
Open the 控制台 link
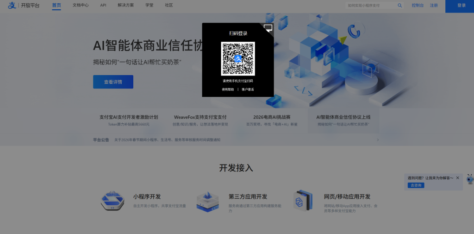(x=418, y=5)
